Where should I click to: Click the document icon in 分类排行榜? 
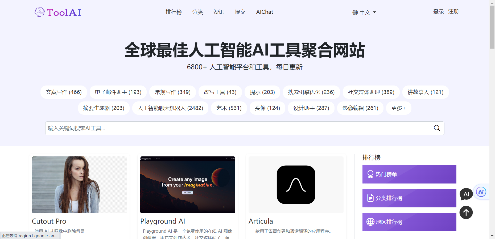point(370,198)
